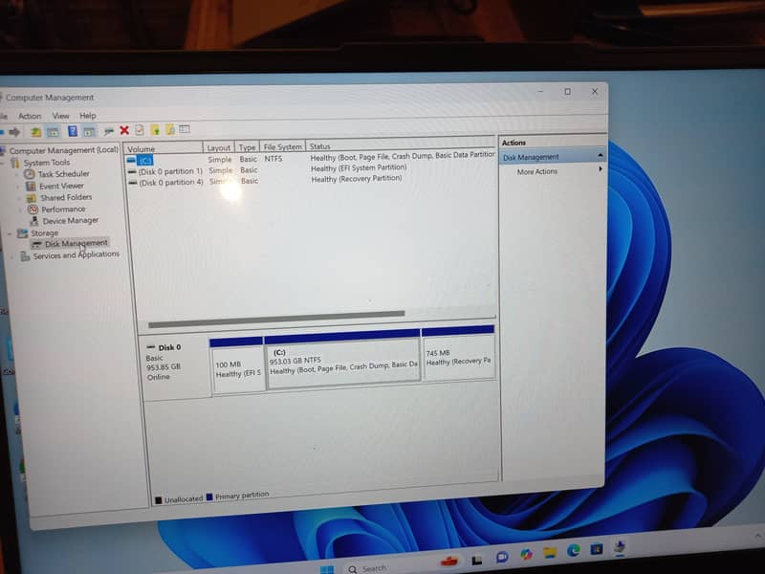Click the NTFS file system cell
Viewport: 765px width, 574px height.
273,159
